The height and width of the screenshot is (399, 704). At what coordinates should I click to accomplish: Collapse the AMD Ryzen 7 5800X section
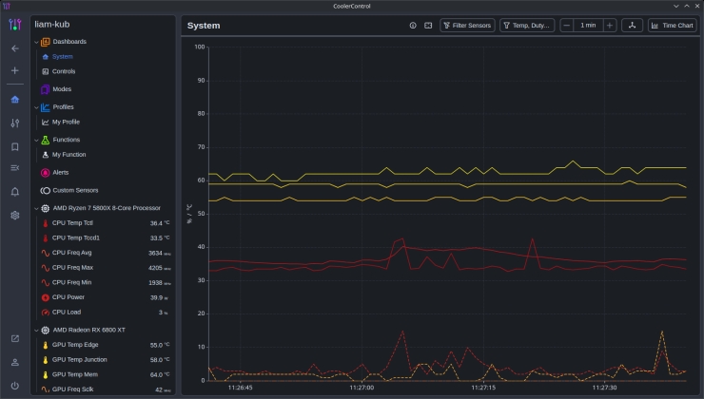click(x=36, y=208)
